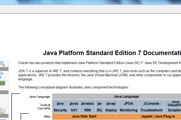Open the RMI cell in diagram

pos(87,110)
